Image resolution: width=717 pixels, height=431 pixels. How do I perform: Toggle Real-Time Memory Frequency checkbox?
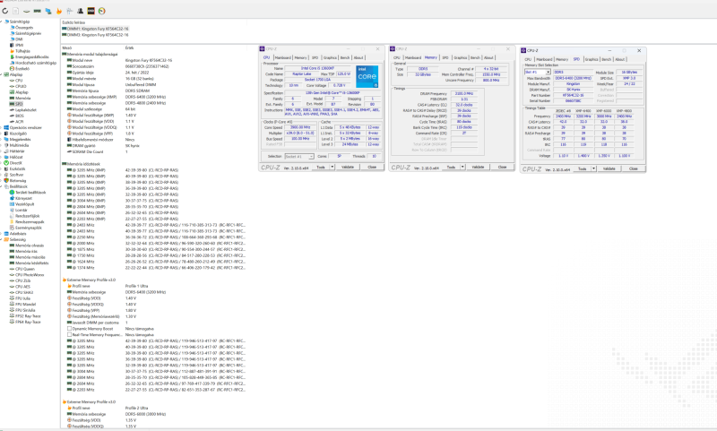[x=70, y=334]
